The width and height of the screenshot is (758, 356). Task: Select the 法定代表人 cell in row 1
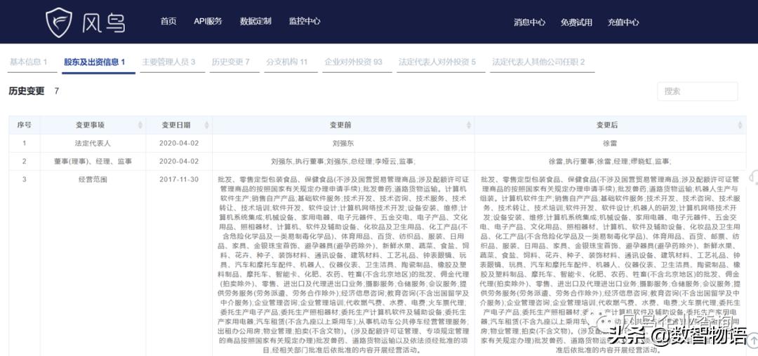[x=93, y=143]
